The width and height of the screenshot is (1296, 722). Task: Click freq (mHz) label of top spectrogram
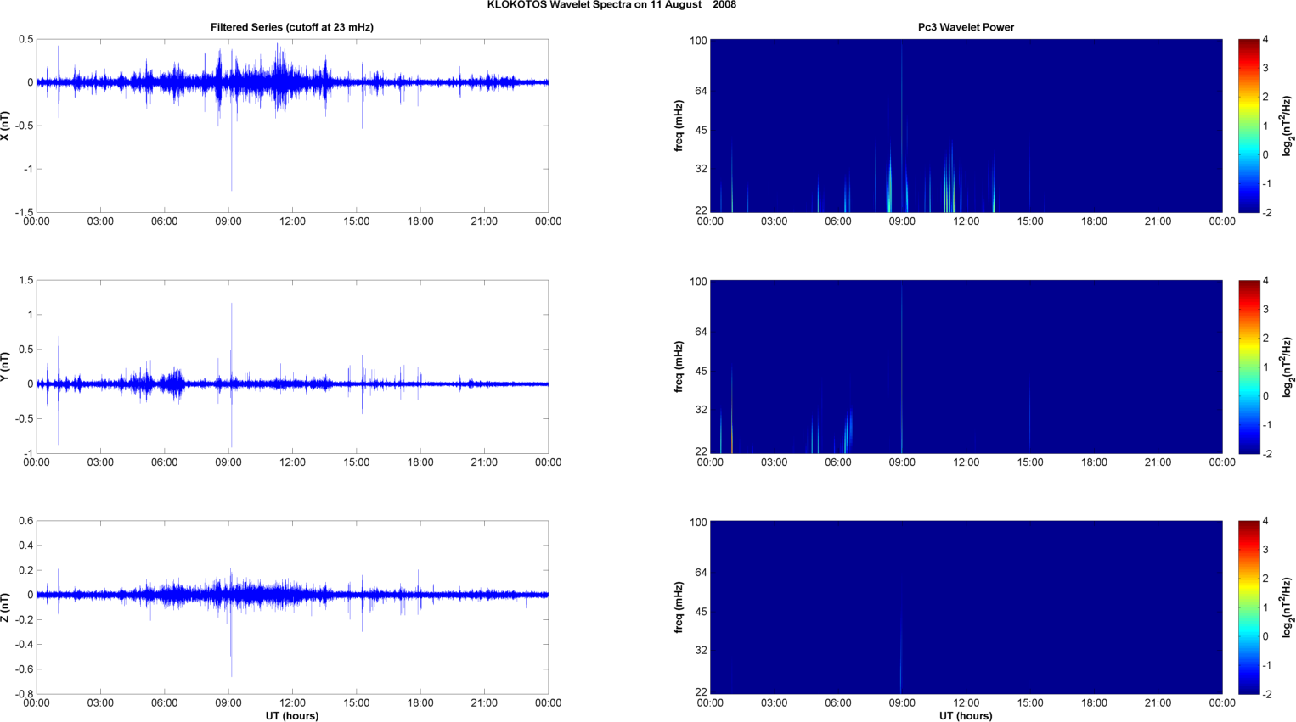[679, 126]
